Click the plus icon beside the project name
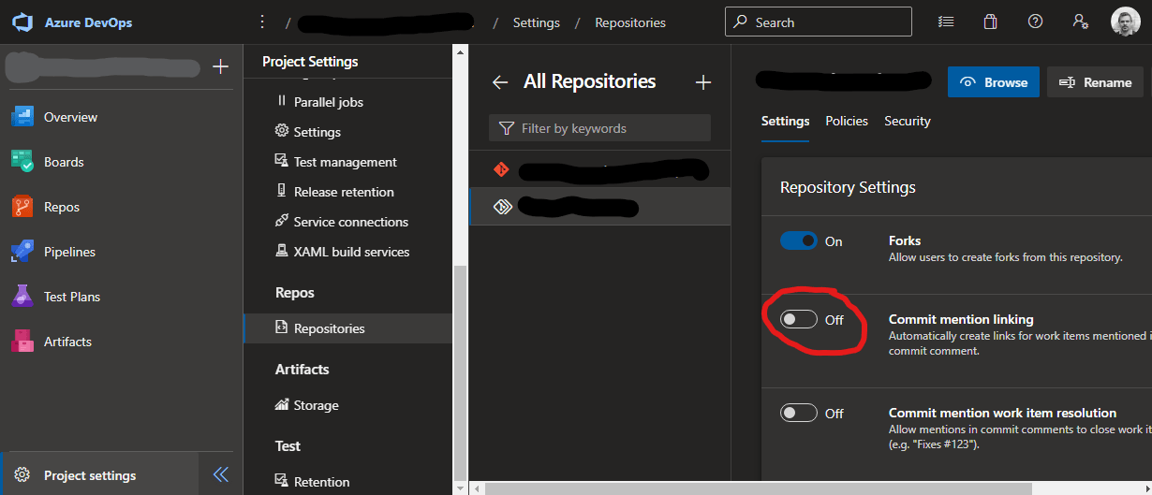The width and height of the screenshot is (1152, 495). tap(220, 66)
